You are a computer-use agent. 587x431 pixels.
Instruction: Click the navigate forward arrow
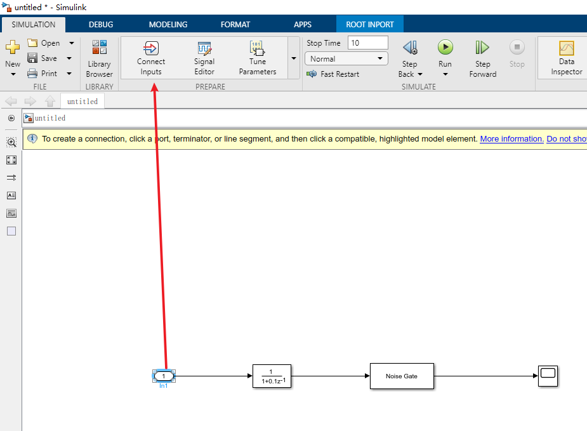point(30,101)
